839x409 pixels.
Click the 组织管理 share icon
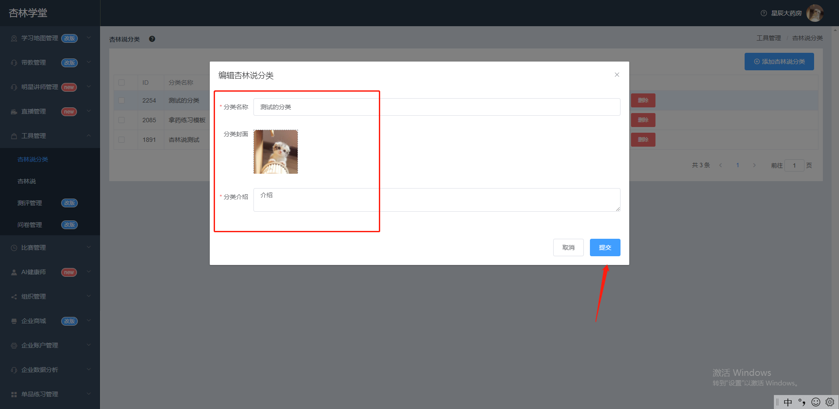click(14, 297)
